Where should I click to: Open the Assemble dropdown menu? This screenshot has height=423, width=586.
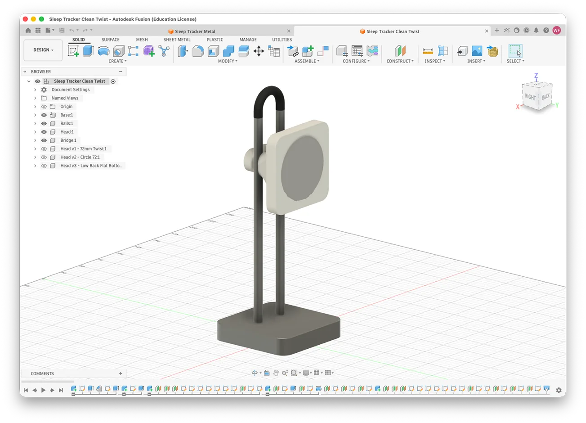307,61
